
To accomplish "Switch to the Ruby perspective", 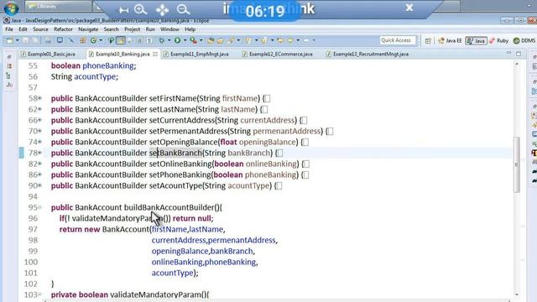I will (499, 41).
